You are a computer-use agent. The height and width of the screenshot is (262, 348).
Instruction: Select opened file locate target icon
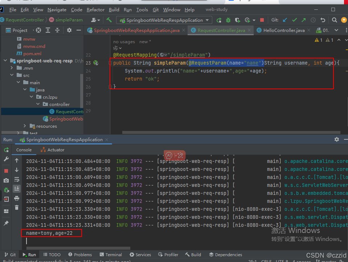point(38,30)
